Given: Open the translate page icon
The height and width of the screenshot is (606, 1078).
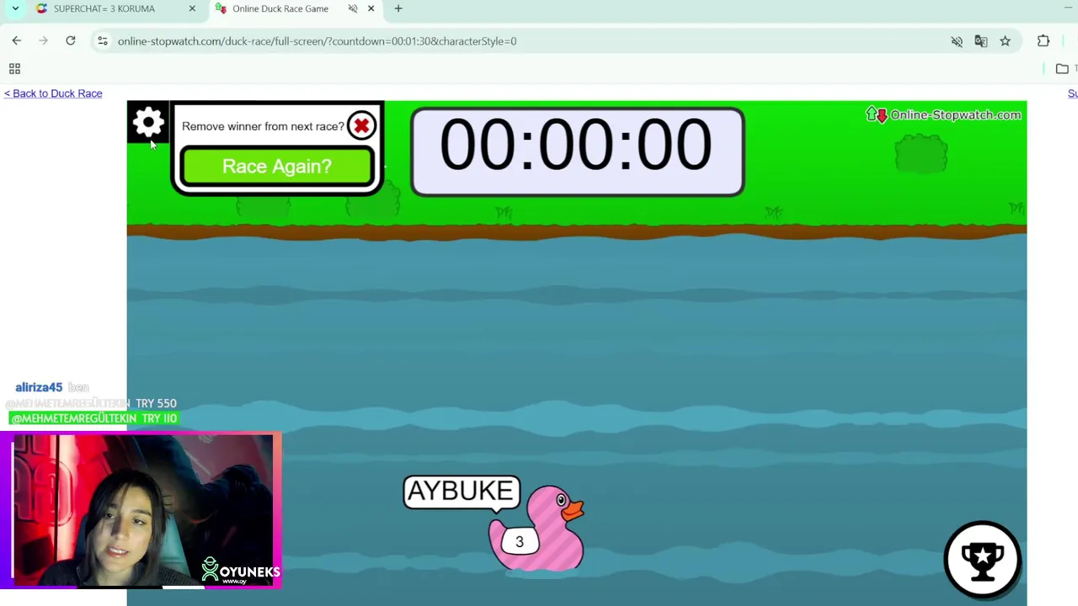Looking at the screenshot, I should [981, 41].
